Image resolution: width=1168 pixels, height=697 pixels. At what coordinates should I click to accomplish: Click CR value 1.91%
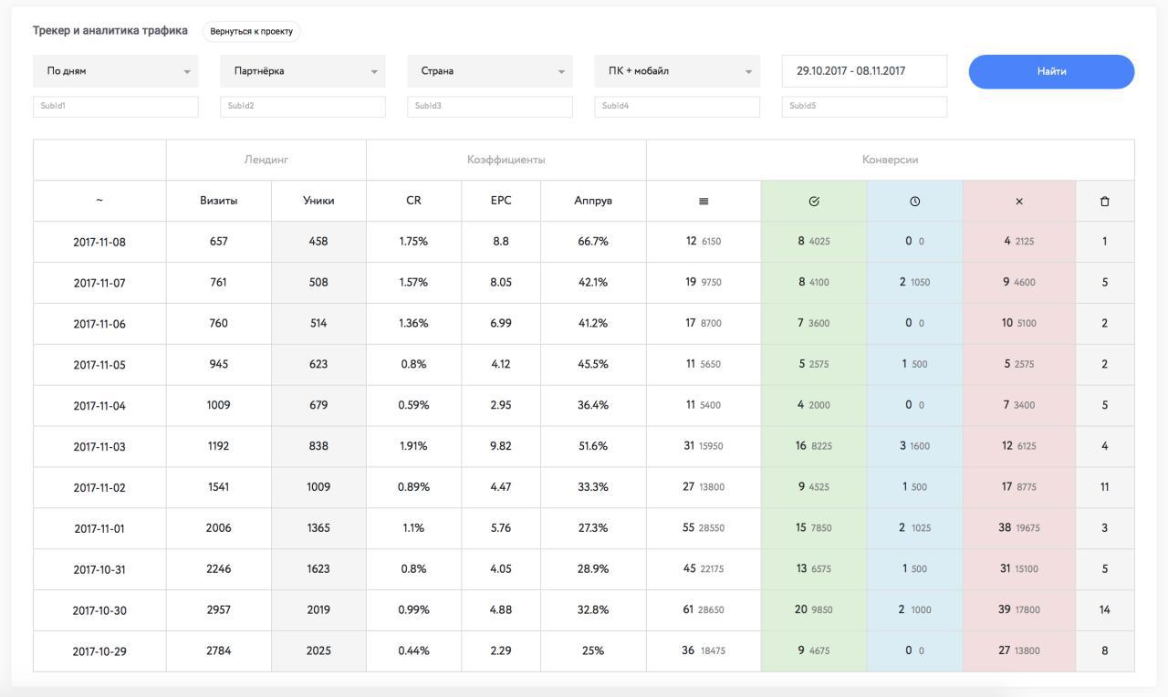413,446
